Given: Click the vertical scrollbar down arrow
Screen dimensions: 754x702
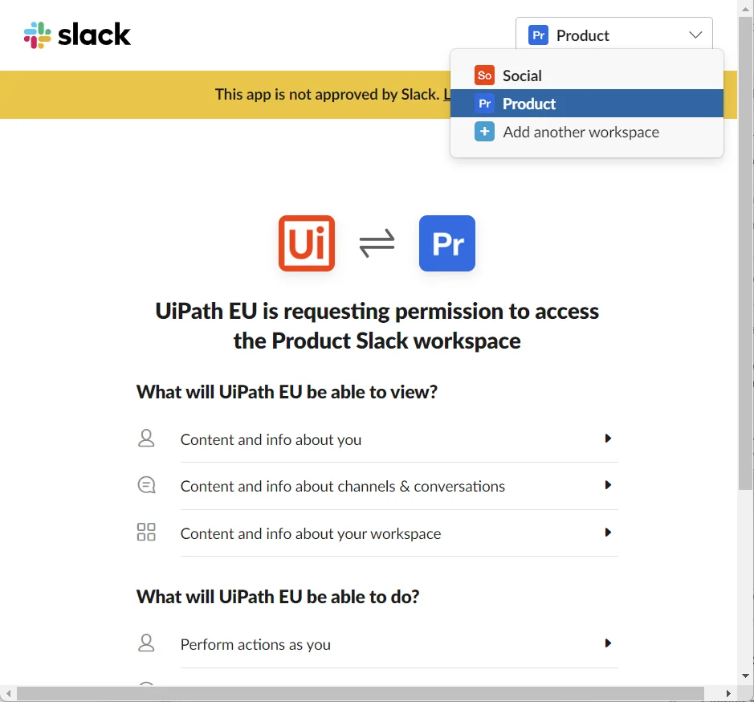Looking at the screenshot, I should coord(746,675).
